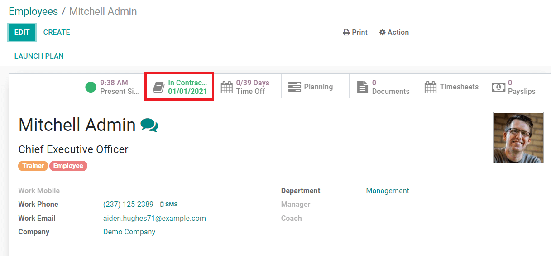
Task: Click the employee profile photo
Action: click(518, 138)
